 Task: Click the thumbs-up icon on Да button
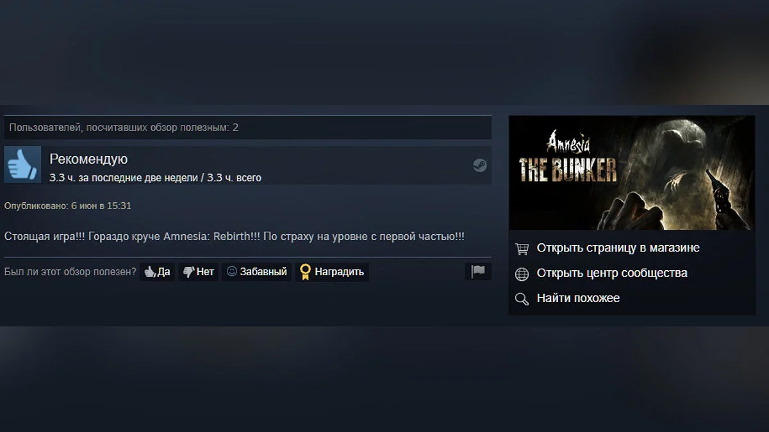click(x=149, y=272)
